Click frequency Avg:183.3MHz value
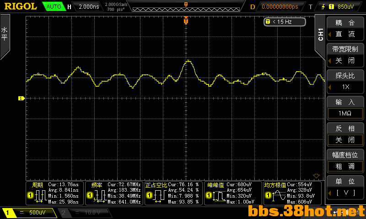The height and width of the screenshot is (219, 366). pos(124,190)
